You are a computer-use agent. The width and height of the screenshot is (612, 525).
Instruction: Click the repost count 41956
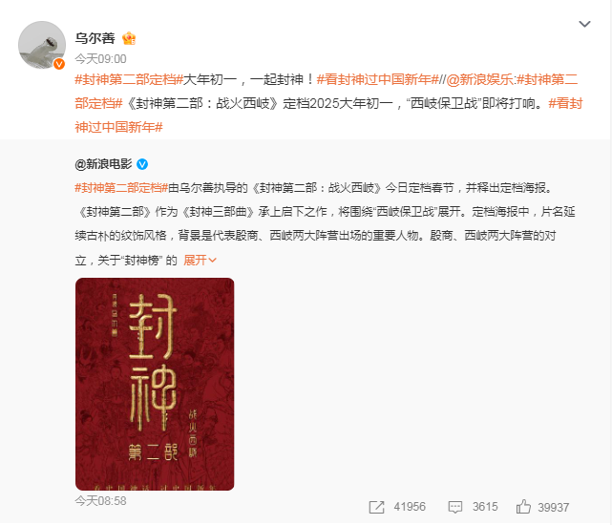coord(410,507)
